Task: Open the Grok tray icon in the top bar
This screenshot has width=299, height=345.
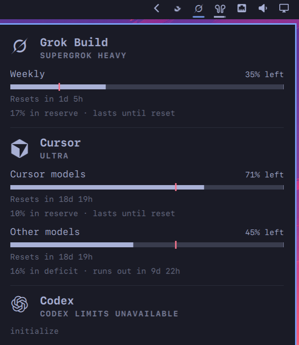Action: [199, 8]
